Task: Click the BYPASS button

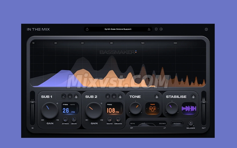Action: (x=177, y=123)
